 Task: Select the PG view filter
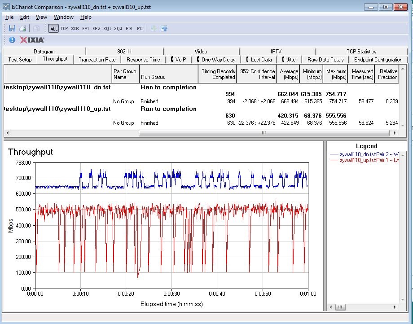coord(129,28)
